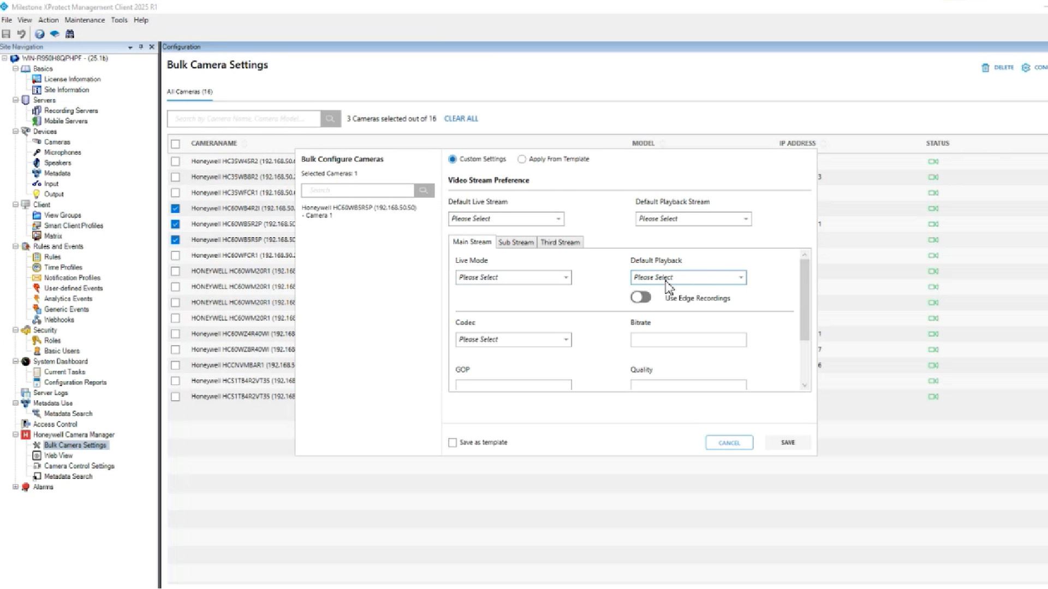Open Smart Client Profiles node
The image size is (1048, 589).
(x=73, y=225)
